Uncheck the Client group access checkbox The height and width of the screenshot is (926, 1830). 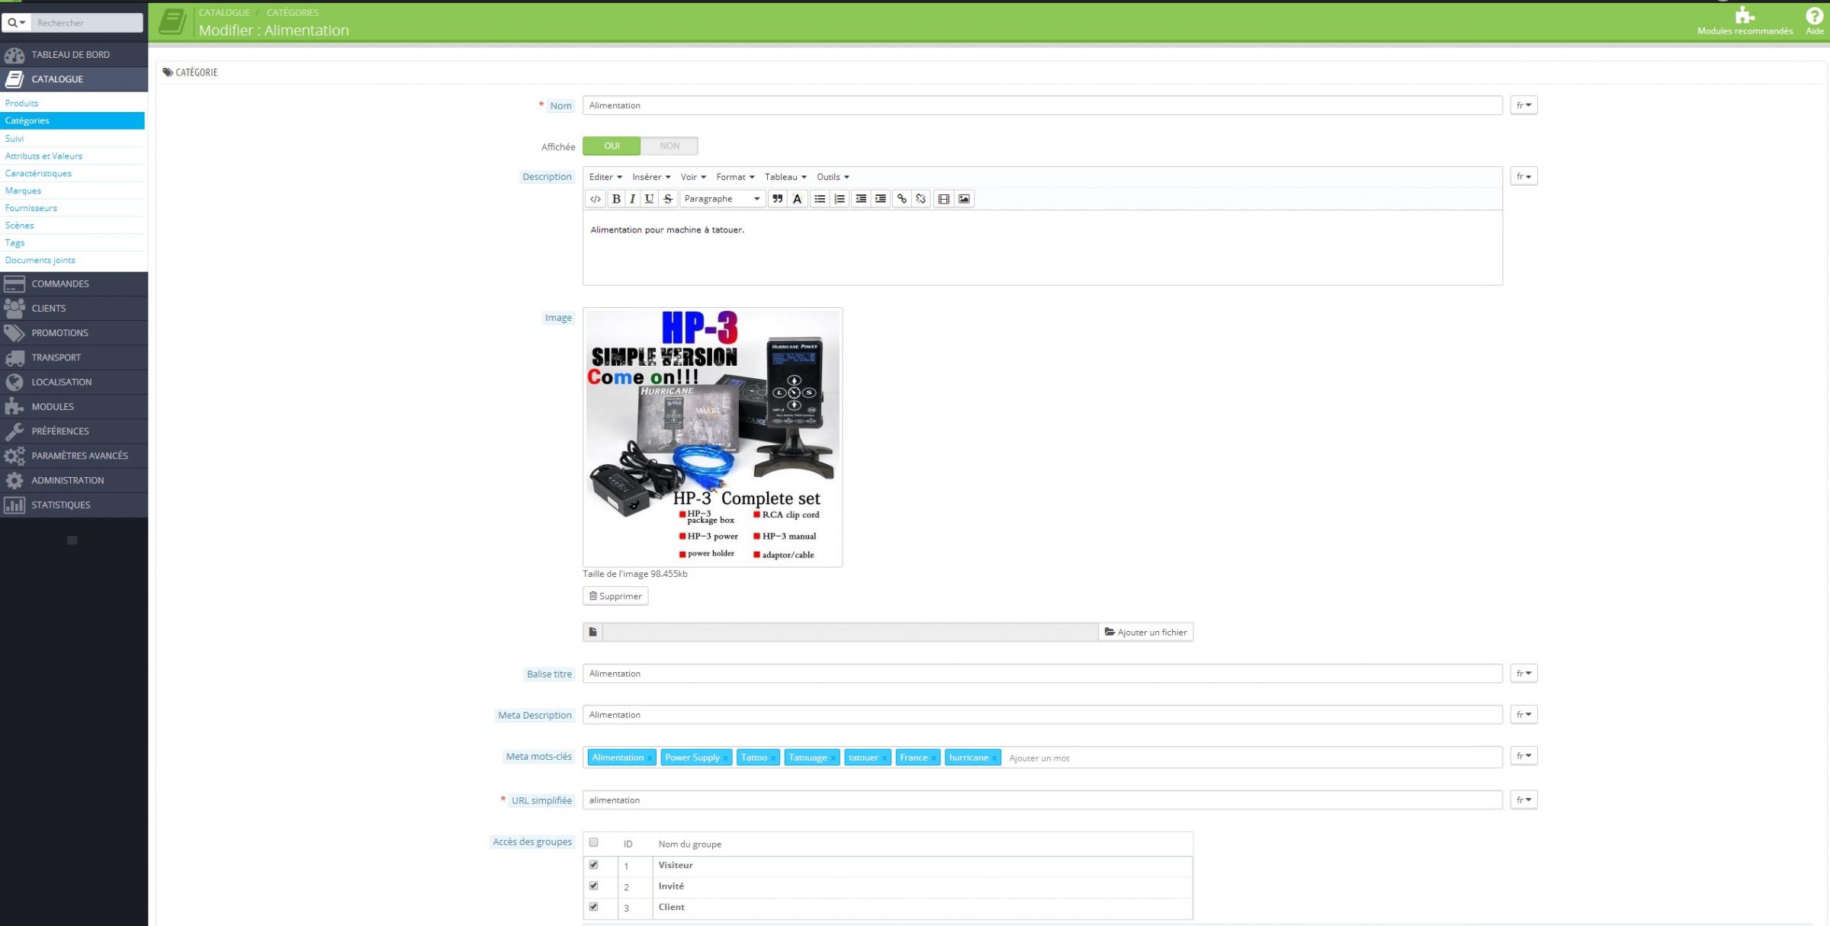click(593, 907)
